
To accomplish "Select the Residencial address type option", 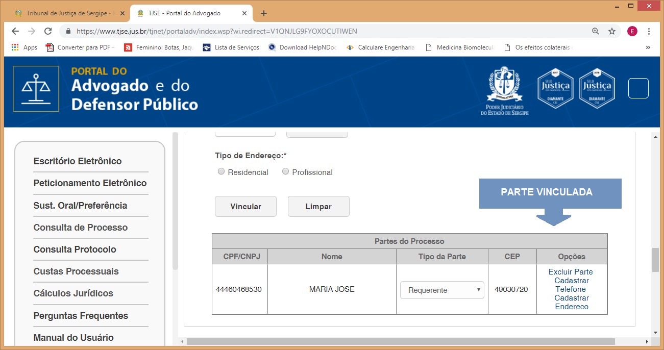I will click(x=222, y=172).
